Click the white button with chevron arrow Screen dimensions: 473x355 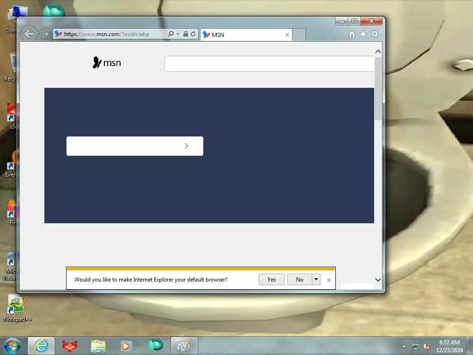tap(135, 146)
